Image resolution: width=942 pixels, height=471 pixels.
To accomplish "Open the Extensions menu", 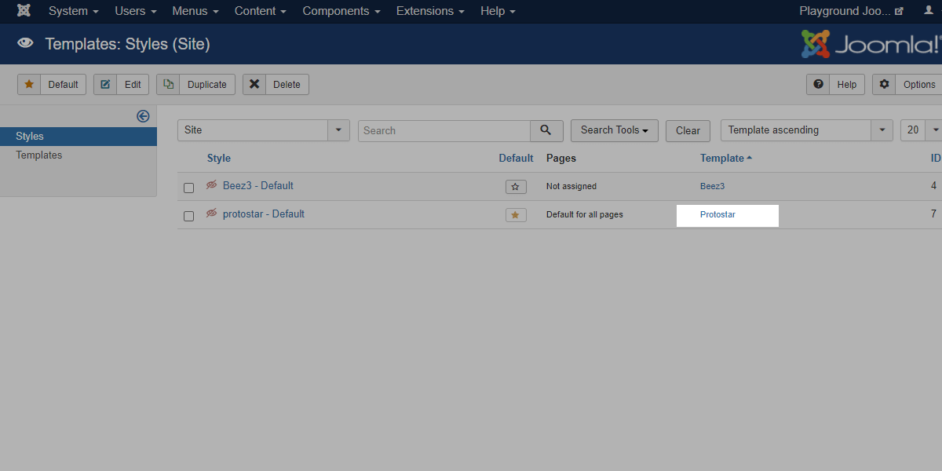I will click(x=430, y=11).
